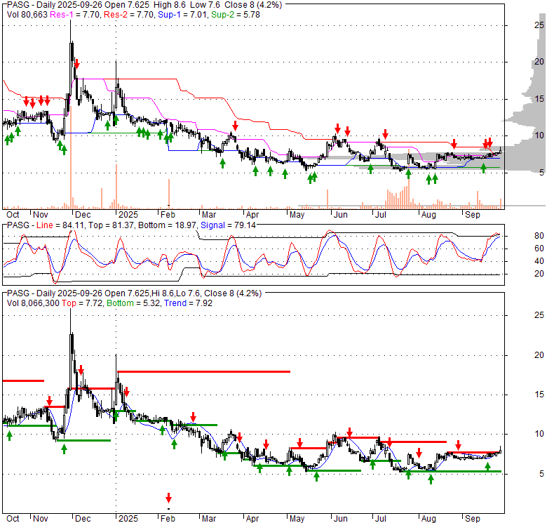Screen dimensions: 547x523
Task: Click the bottom chart PASG Daily header line
Action: 135,293
